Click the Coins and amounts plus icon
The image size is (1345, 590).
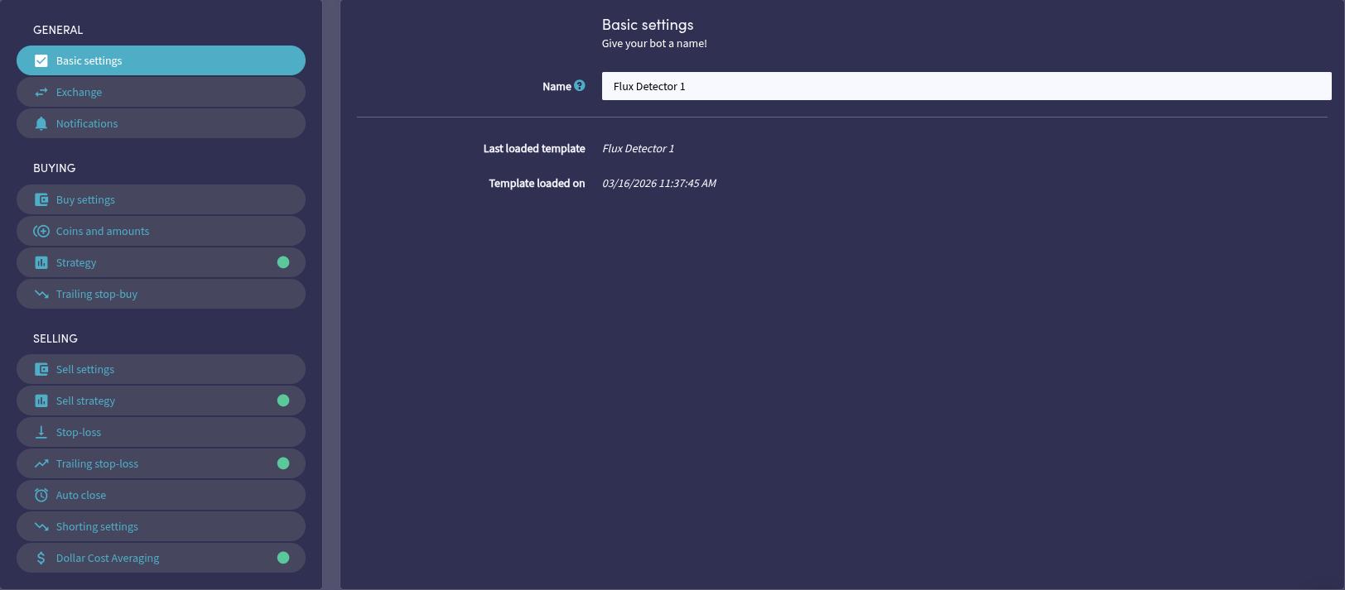tap(41, 231)
